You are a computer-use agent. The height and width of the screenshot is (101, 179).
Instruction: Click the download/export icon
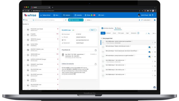pos(139,20)
